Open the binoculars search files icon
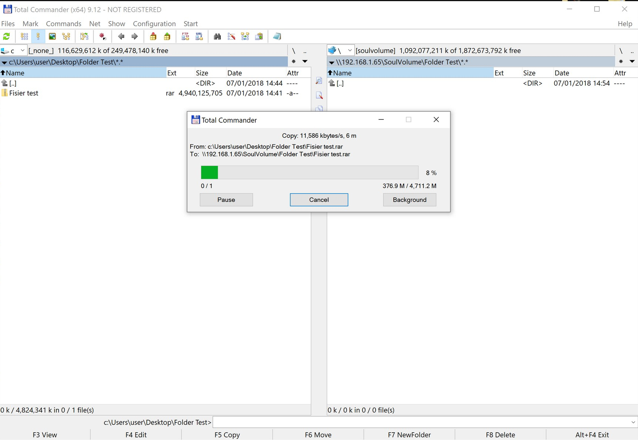 pyautogui.click(x=217, y=36)
